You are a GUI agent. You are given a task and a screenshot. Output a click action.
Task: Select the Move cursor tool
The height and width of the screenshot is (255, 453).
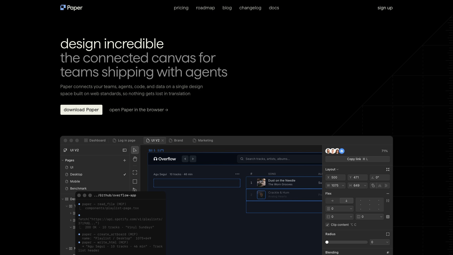click(x=135, y=150)
